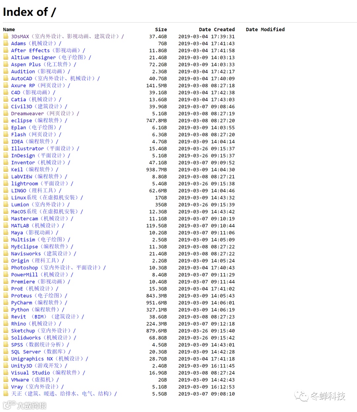The width and height of the screenshot is (357, 412).
Task: Open the Adams (机械设计) directory
Action: (x=36, y=43)
